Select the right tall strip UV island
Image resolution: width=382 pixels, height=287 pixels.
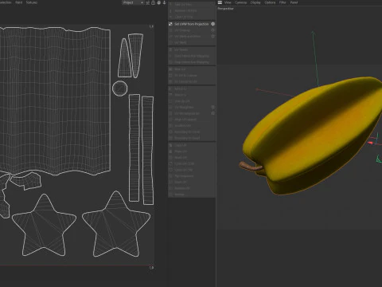point(147,151)
